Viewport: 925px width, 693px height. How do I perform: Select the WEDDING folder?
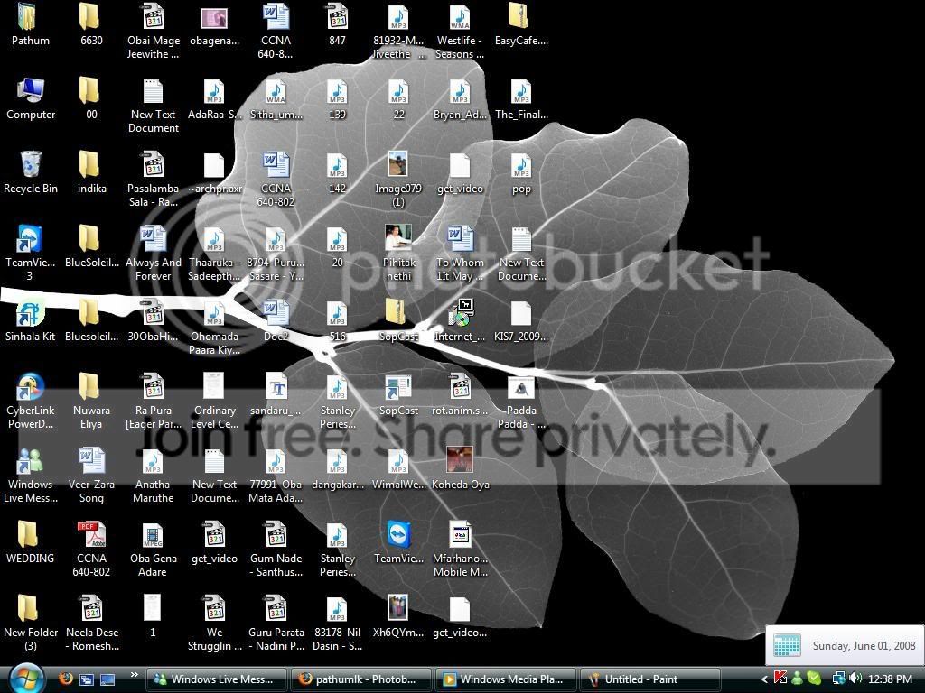[28, 534]
